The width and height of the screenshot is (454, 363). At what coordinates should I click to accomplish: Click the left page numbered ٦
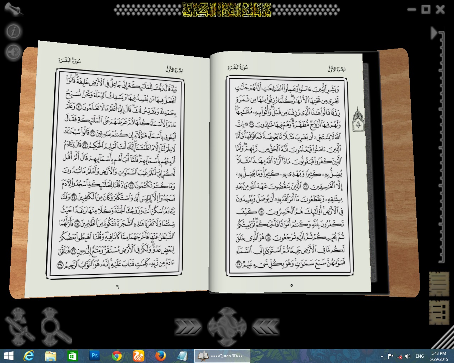(x=117, y=286)
